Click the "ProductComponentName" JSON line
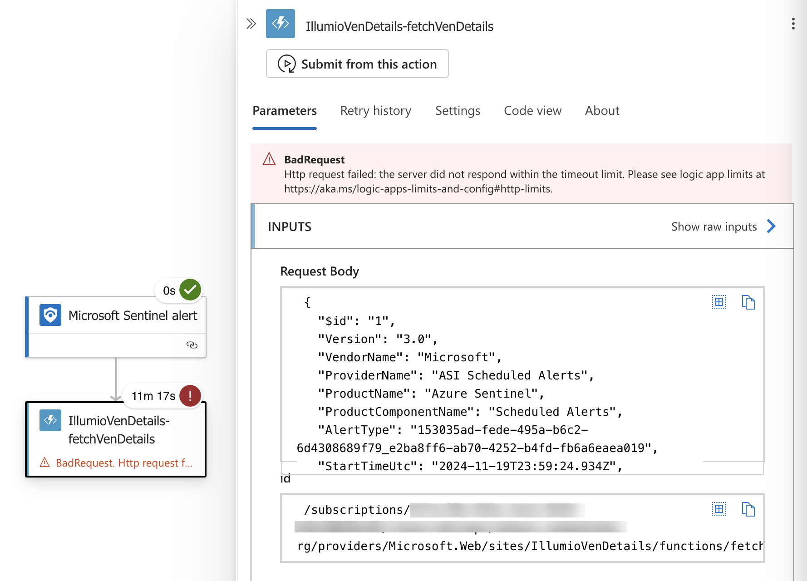The width and height of the screenshot is (807, 581). coord(470,412)
